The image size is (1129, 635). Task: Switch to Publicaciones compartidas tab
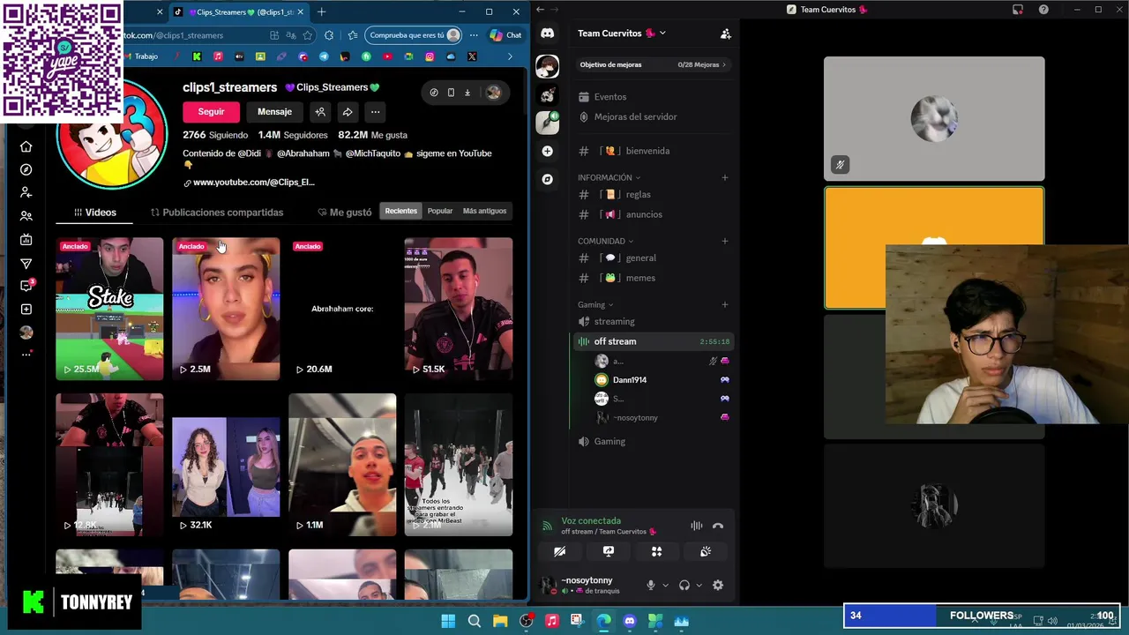coord(217,213)
